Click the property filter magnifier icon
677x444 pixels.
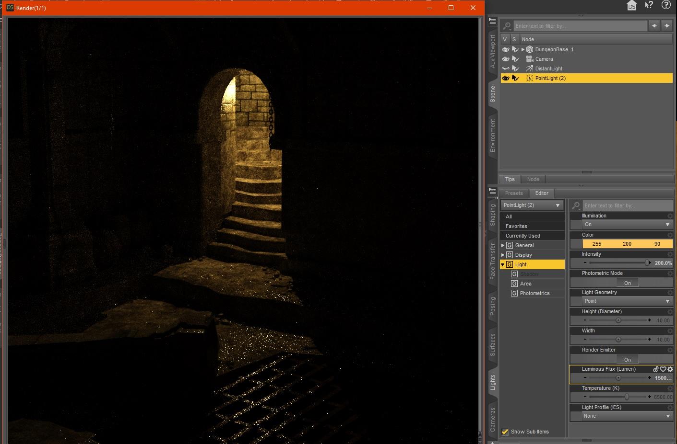[x=576, y=205]
